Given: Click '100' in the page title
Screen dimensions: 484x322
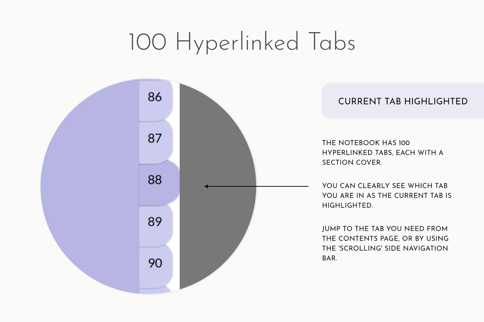Looking at the screenshot, I should [x=148, y=42].
